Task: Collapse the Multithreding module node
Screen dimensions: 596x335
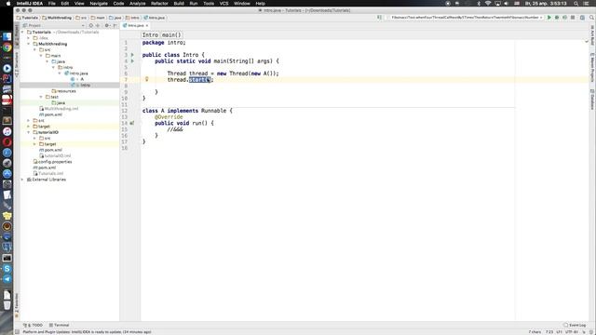Action: (x=29, y=44)
